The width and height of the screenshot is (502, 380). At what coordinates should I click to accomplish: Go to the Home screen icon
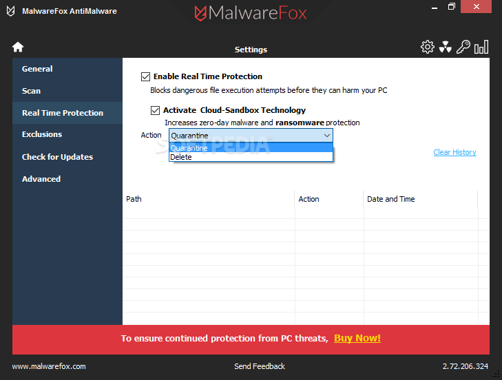coord(18,47)
